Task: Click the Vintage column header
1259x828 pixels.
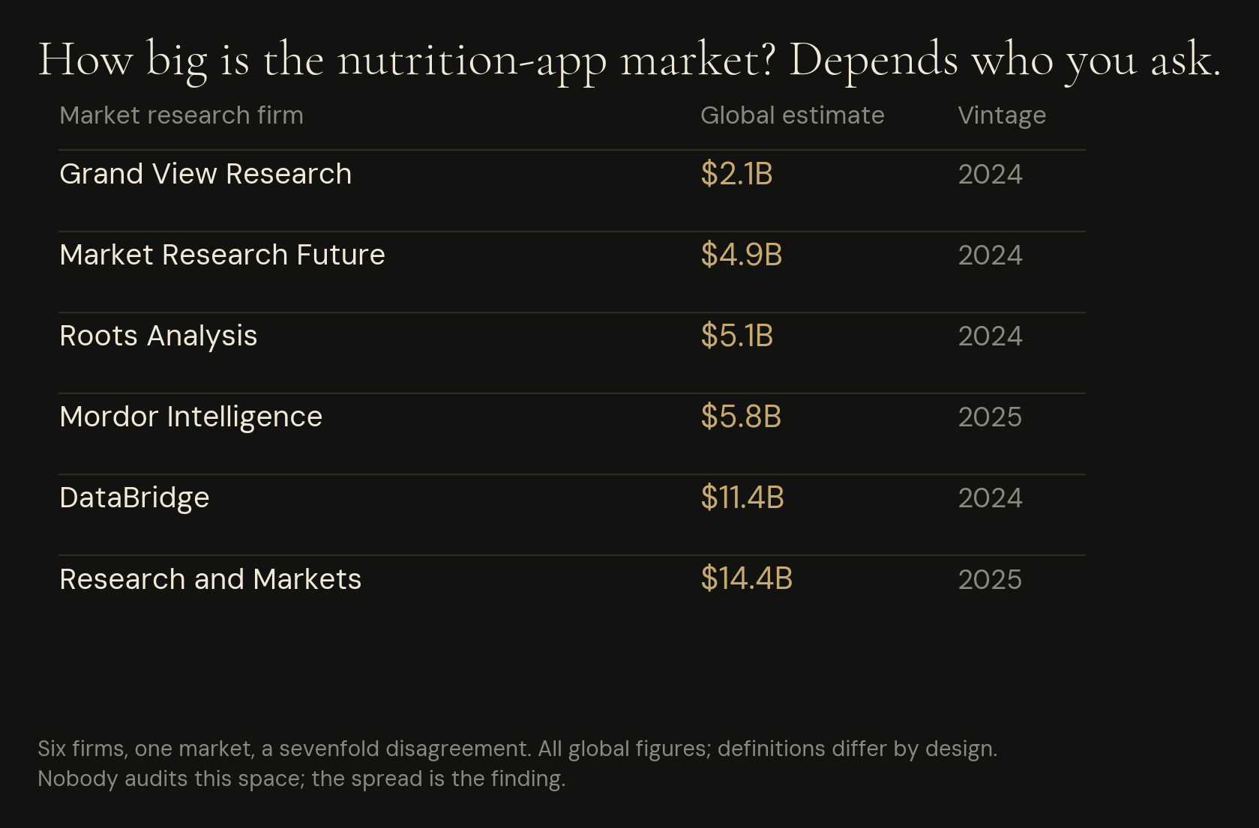Action: click(1002, 116)
